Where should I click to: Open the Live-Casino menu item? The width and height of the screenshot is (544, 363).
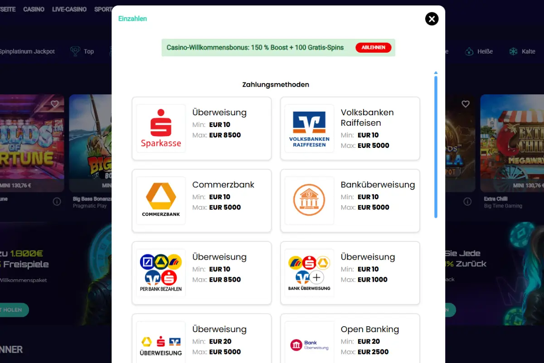pos(69,9)
